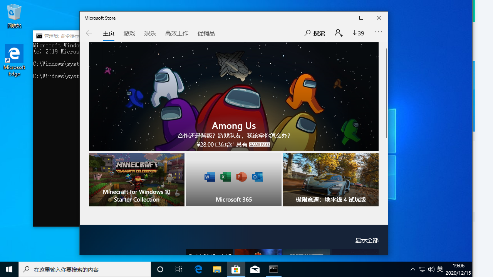Click the Excel icon on the Microsoft 365 tile
The height and width of the screenshot is (277, 493).
point(226,177)
